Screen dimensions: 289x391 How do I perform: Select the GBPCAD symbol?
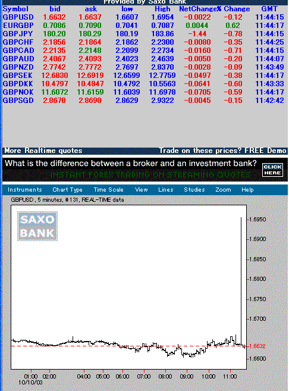point(18,51)
